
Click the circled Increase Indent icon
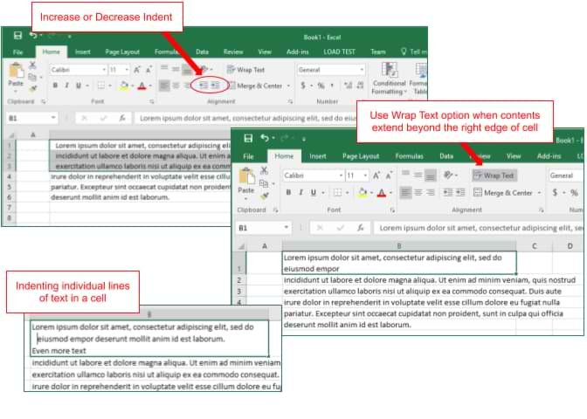coord(216,86)
